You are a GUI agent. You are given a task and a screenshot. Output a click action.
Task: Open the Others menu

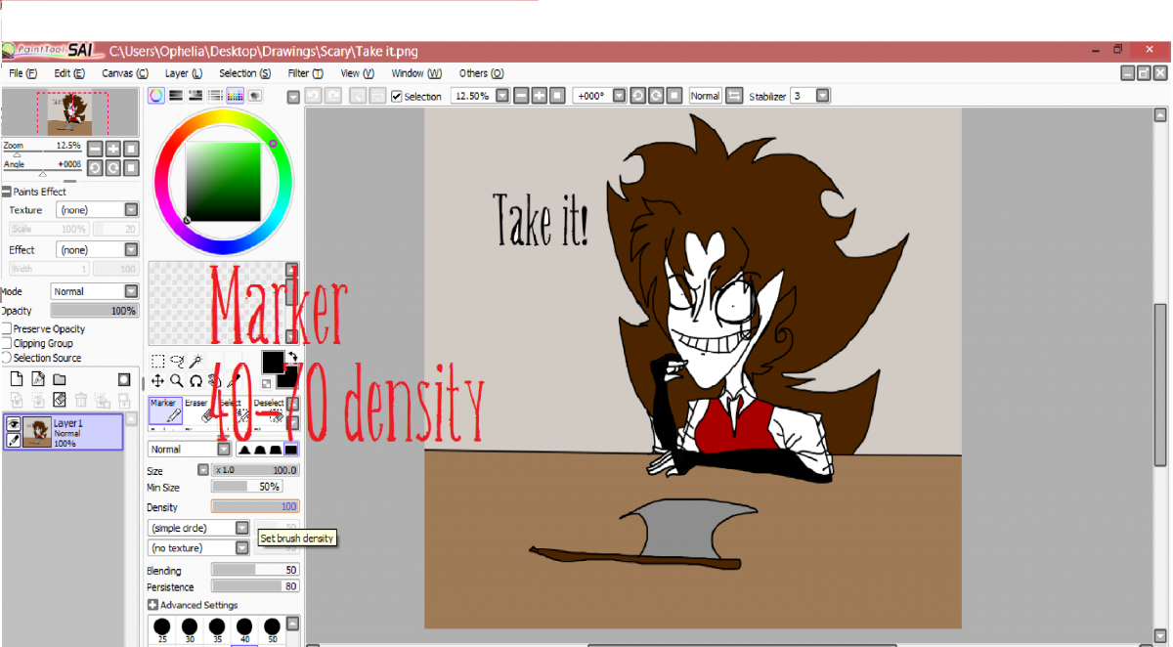[481, 73]
